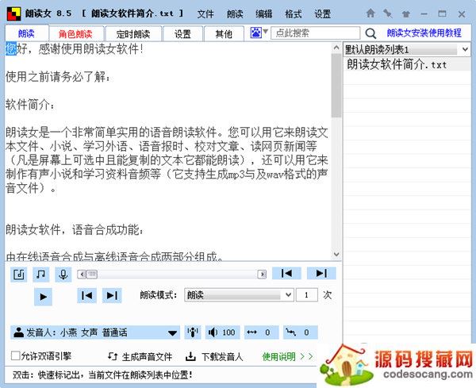
Task: Jump to next file in list
Action: (x=321, y=273)
